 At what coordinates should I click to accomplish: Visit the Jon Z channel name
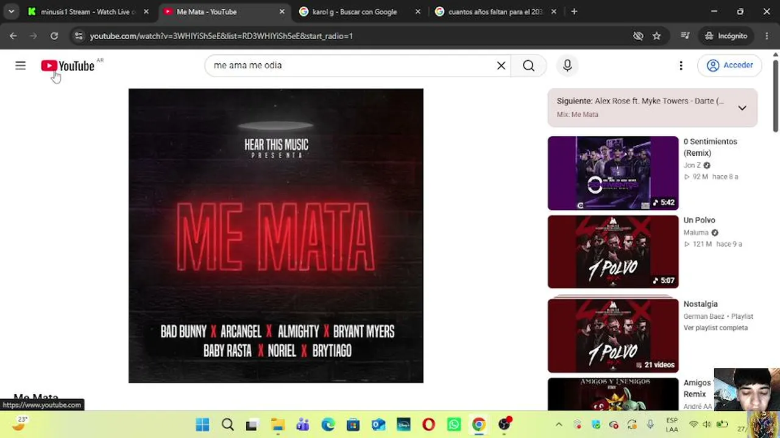692,165
